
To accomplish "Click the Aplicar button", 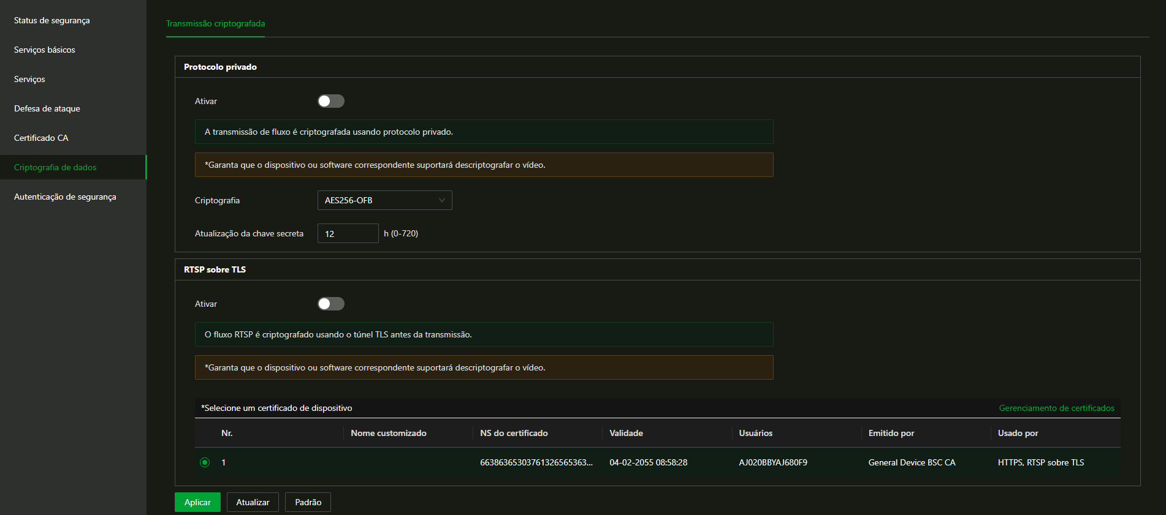I will (197, 502).
